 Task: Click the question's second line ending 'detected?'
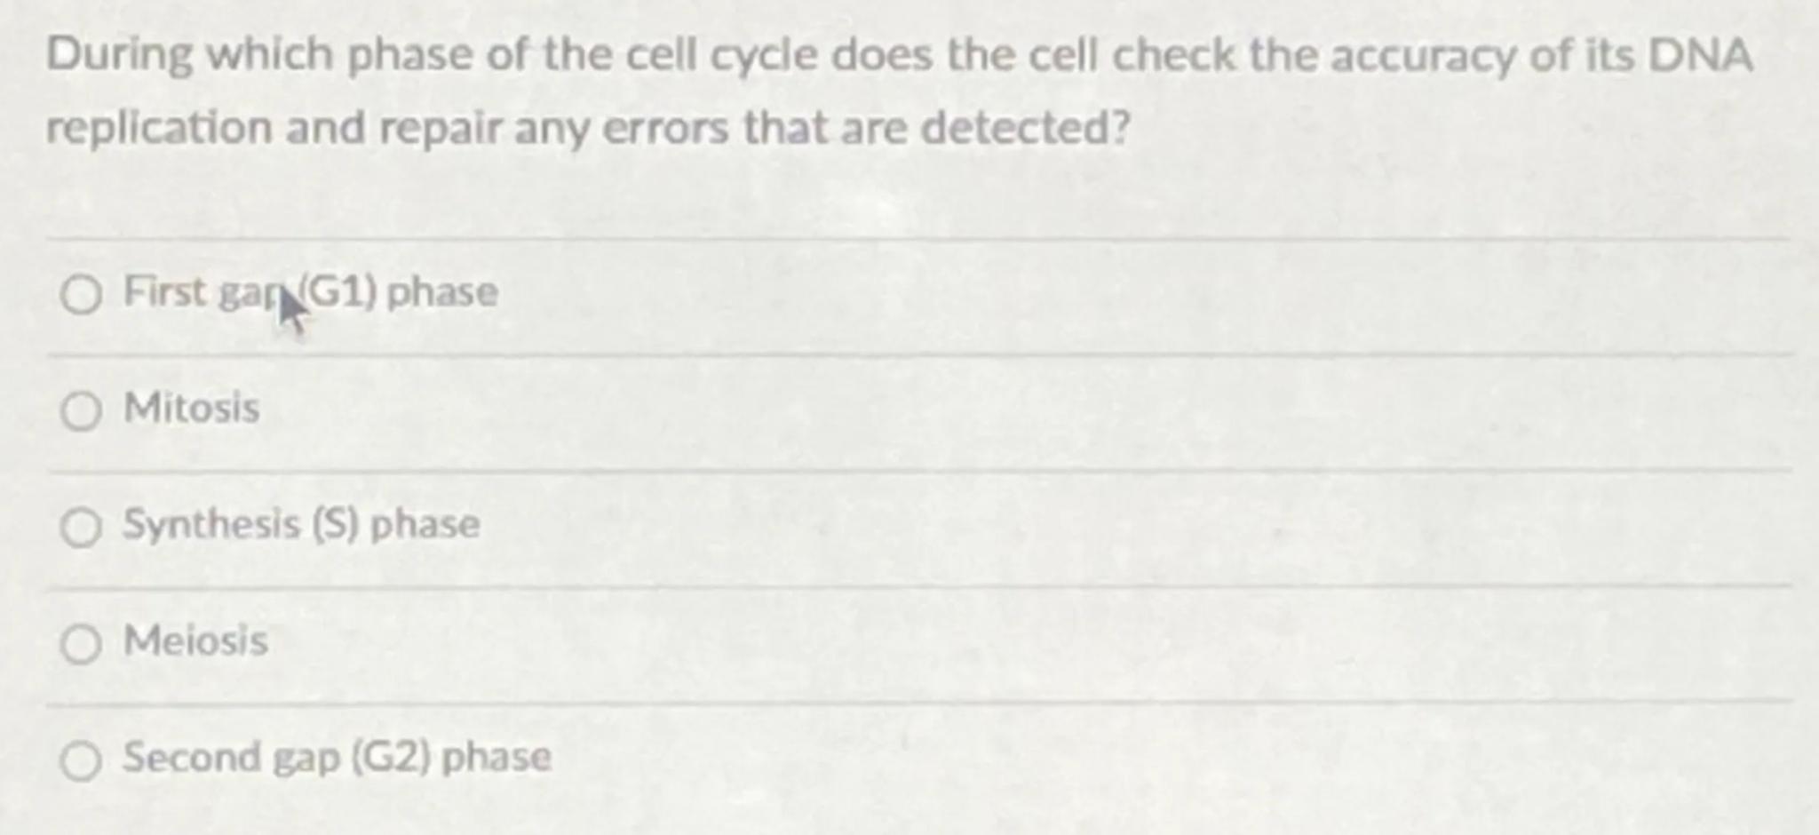pos(588,128)
